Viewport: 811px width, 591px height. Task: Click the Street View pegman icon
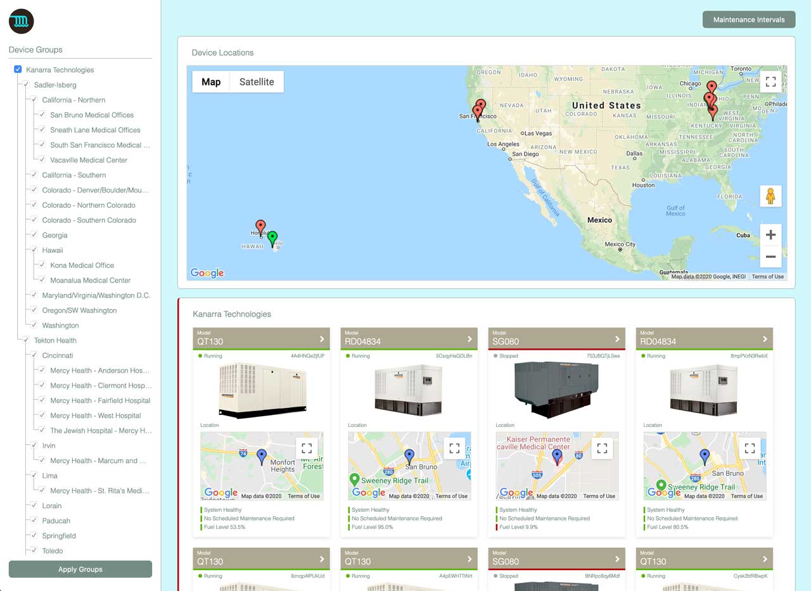(x=770, y=196)
